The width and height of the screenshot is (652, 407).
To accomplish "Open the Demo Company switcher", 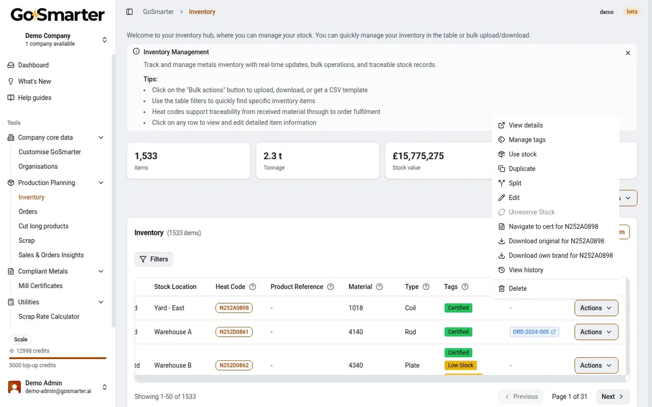I will pyautogui.click(x=58, y=40).
